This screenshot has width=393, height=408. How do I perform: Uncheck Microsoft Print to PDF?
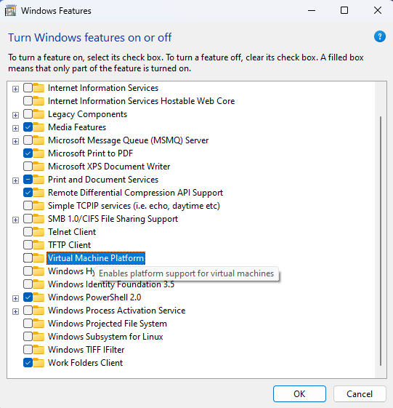pos(28,153)
